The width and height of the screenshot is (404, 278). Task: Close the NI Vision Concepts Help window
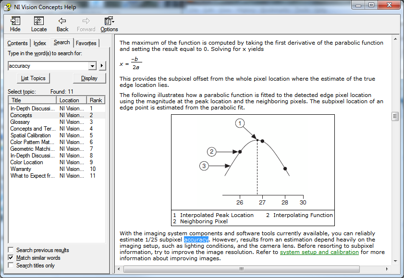389,5
